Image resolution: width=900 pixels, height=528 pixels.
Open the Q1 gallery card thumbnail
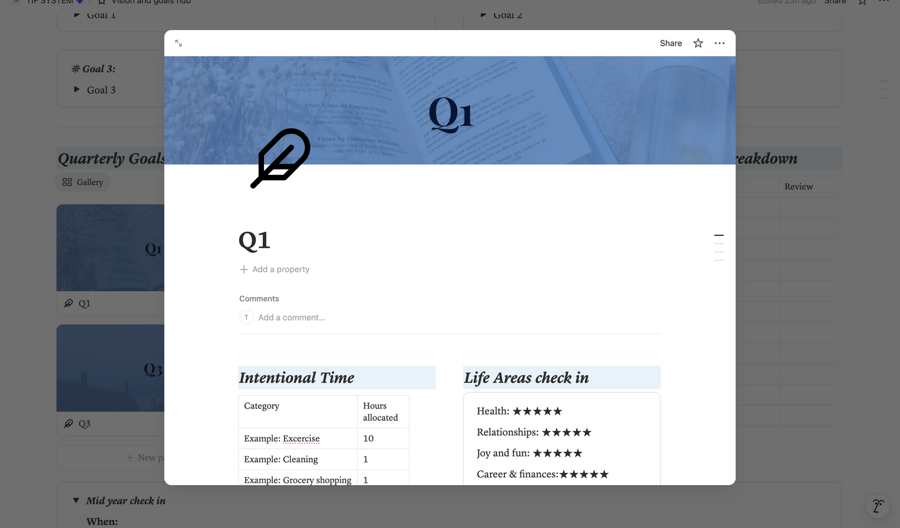pos(110,248)
